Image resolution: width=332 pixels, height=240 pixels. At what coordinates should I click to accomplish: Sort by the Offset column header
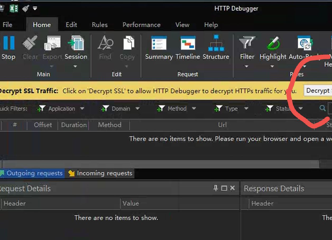click(x=43, y=125)
